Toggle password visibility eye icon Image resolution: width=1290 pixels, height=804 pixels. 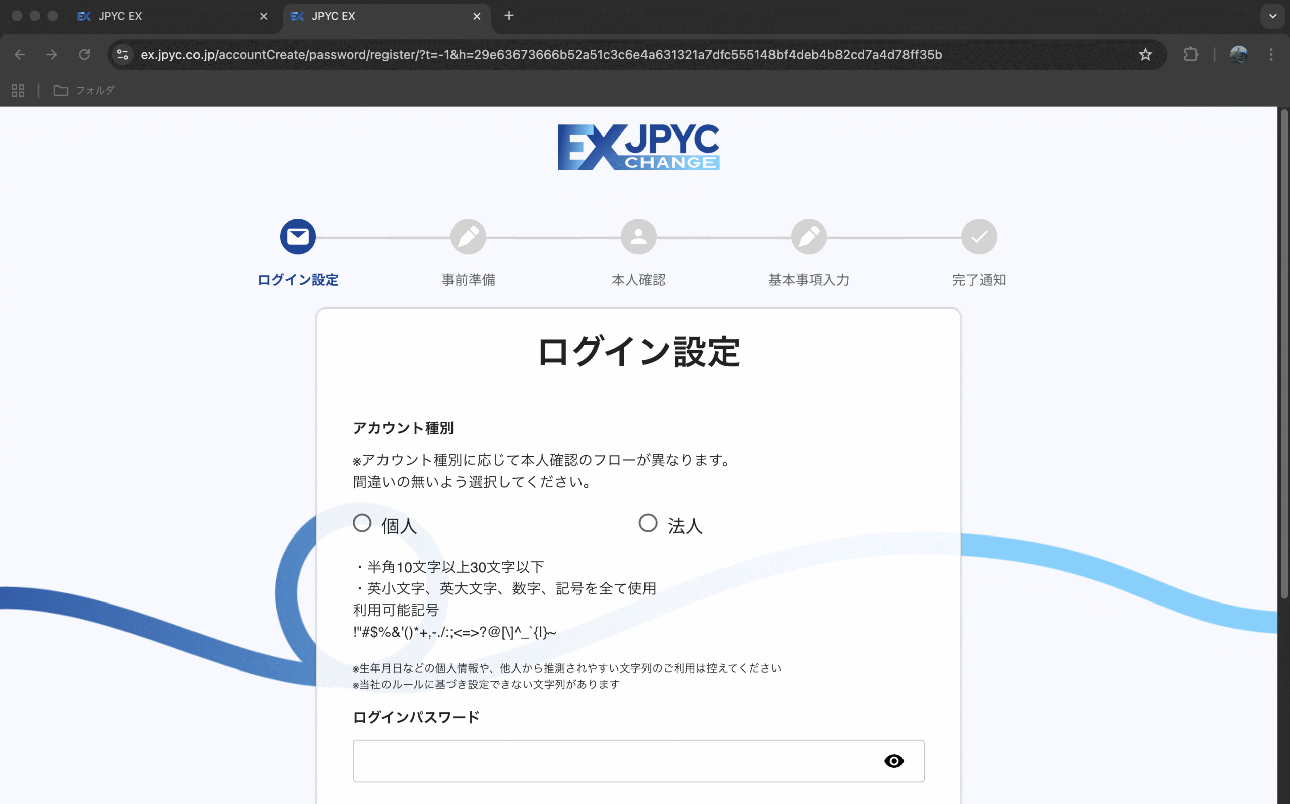pyautogui.click(x=893, y=761)
